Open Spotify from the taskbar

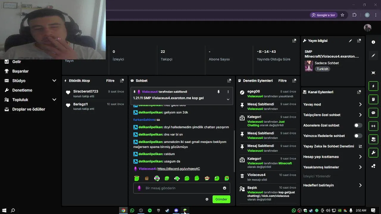150,210
